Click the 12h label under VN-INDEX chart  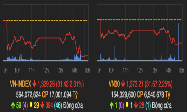[46, 71]
